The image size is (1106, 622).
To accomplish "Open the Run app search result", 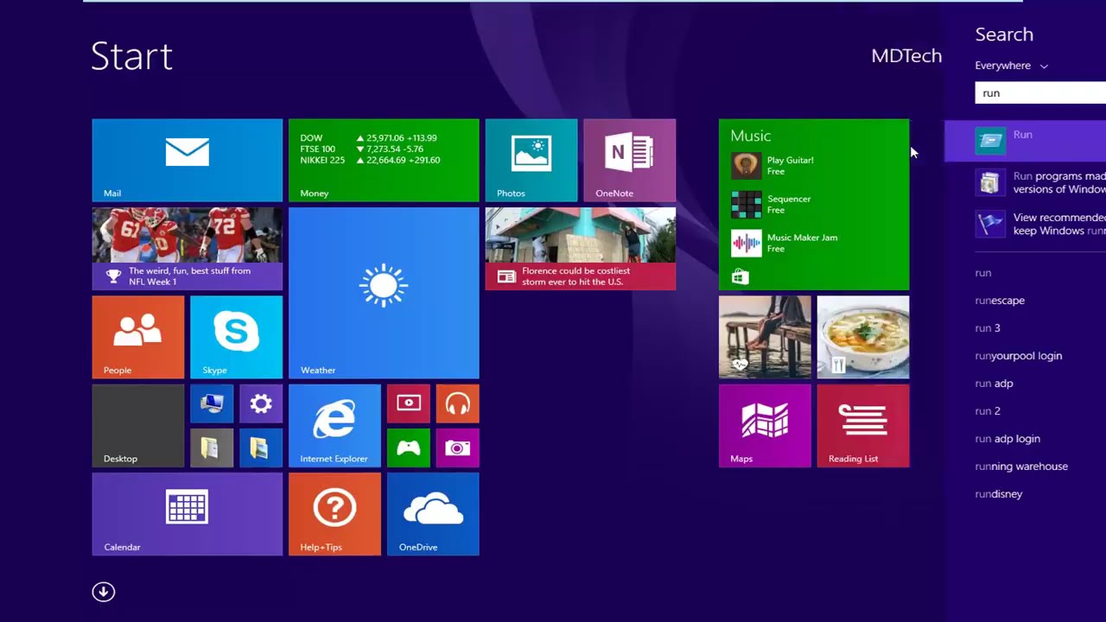I will pyautogui.click(x=1025, y=141).
